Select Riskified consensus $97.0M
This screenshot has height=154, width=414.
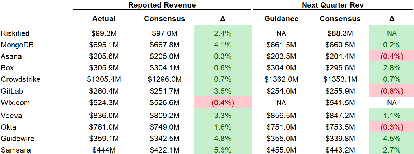tap(165, 33)
